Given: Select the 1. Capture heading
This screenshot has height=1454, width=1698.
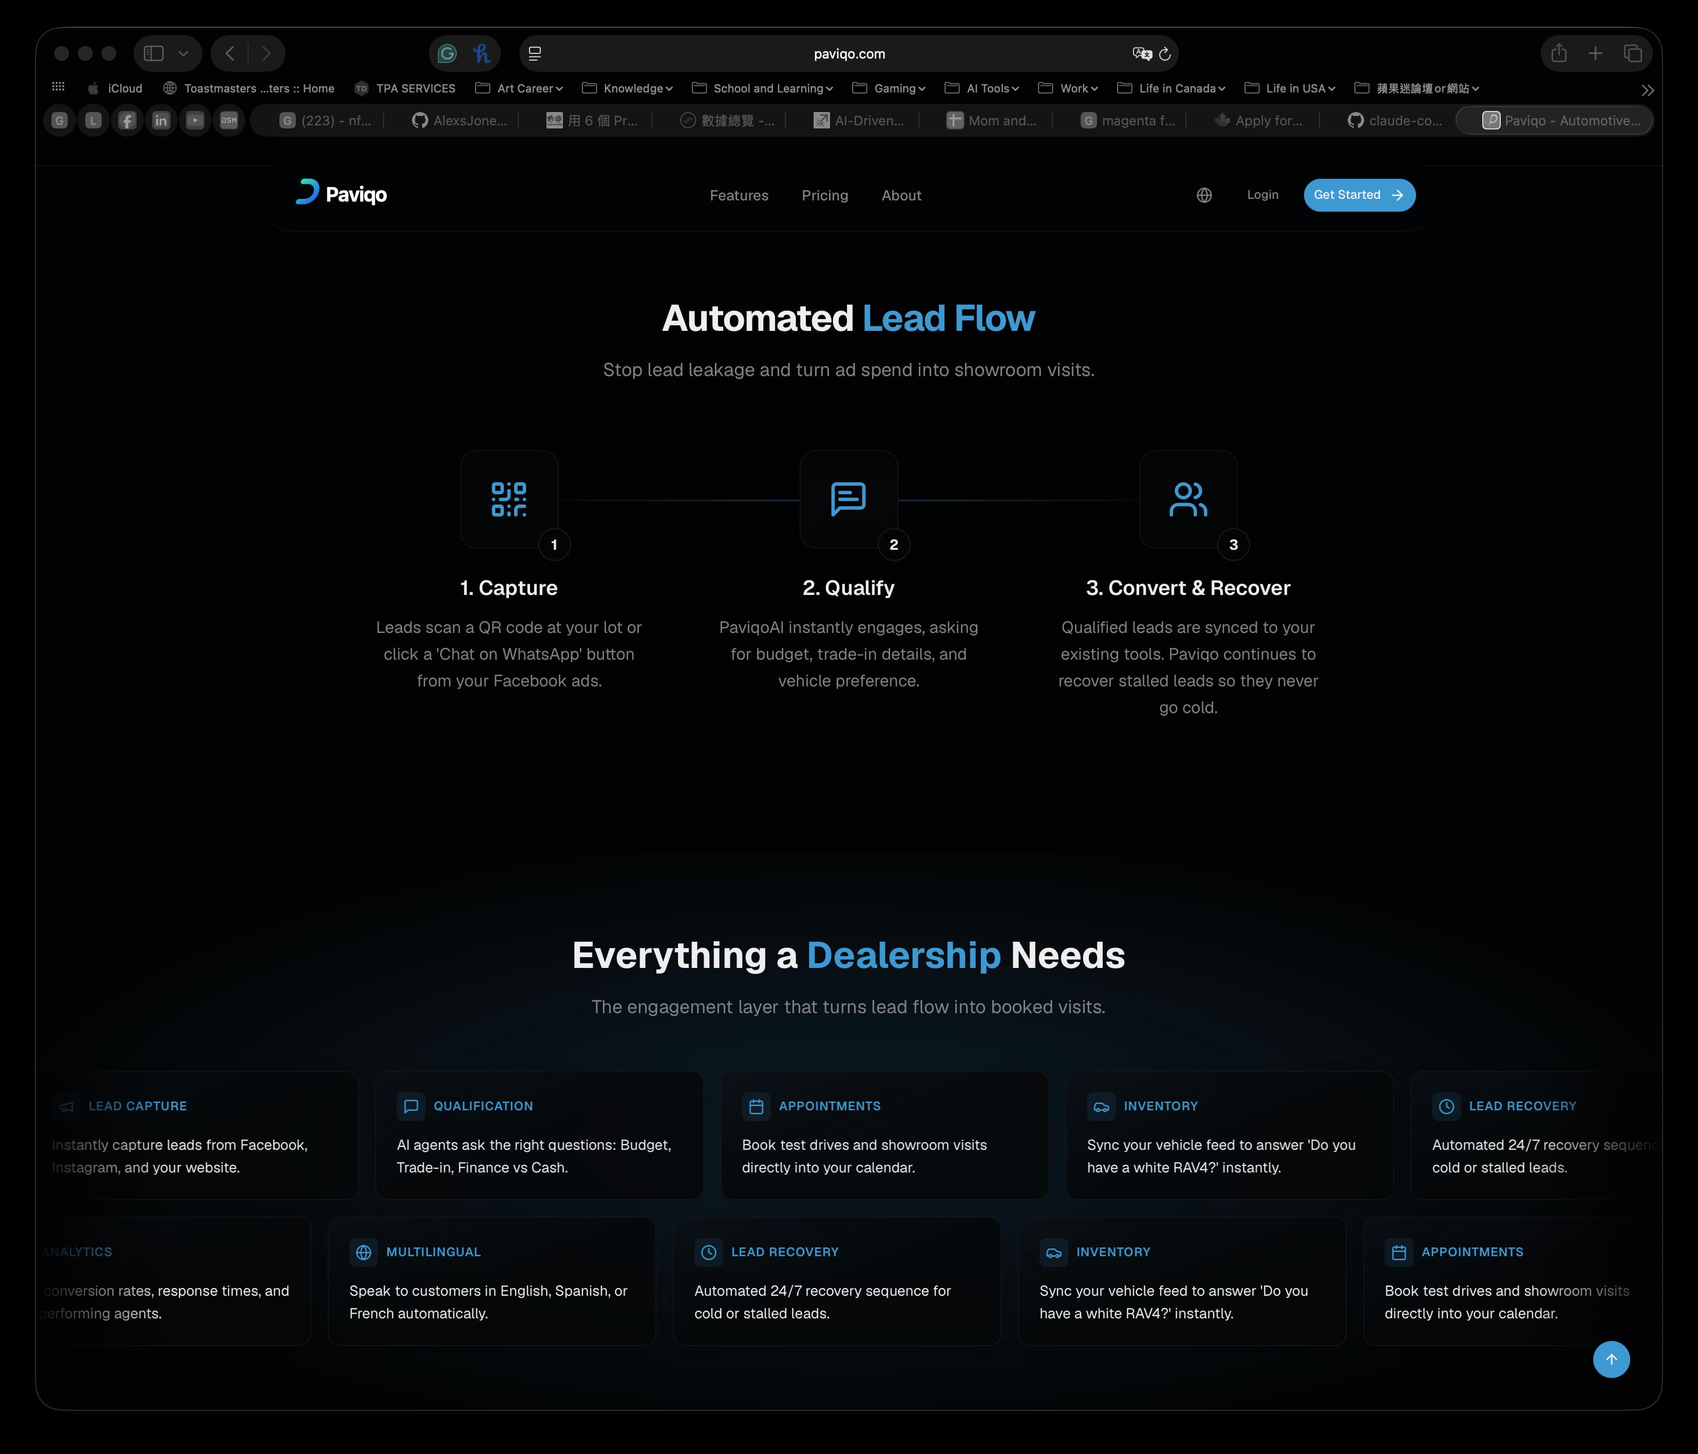Looking at the screenshot, I should [x=509, y=588].
